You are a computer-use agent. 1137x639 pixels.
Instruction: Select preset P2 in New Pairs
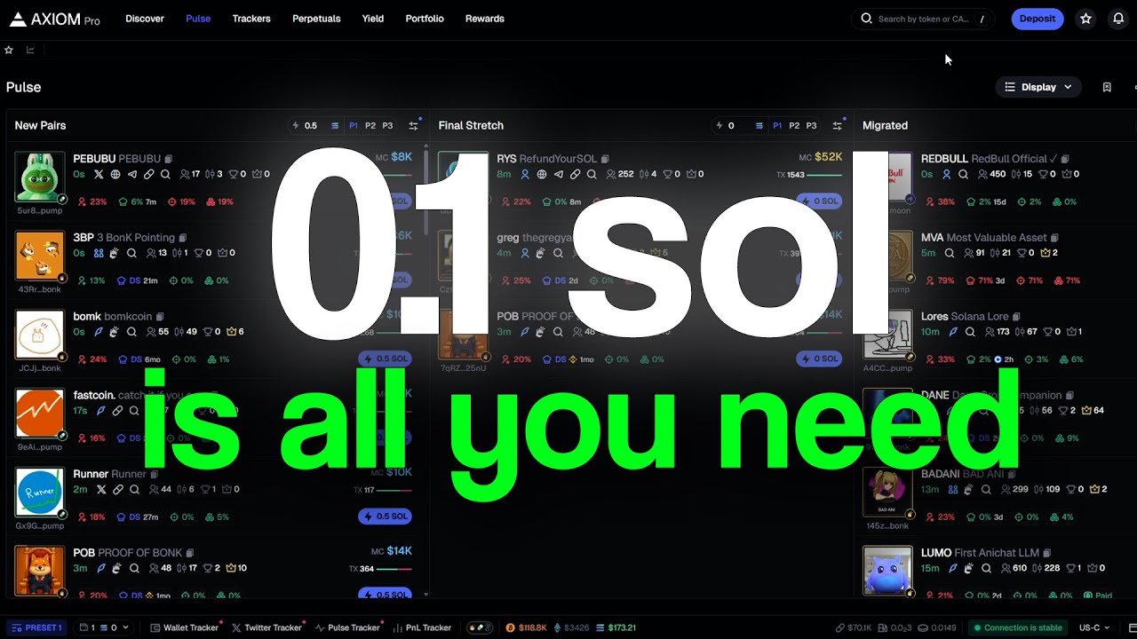(x=370, y=126)
